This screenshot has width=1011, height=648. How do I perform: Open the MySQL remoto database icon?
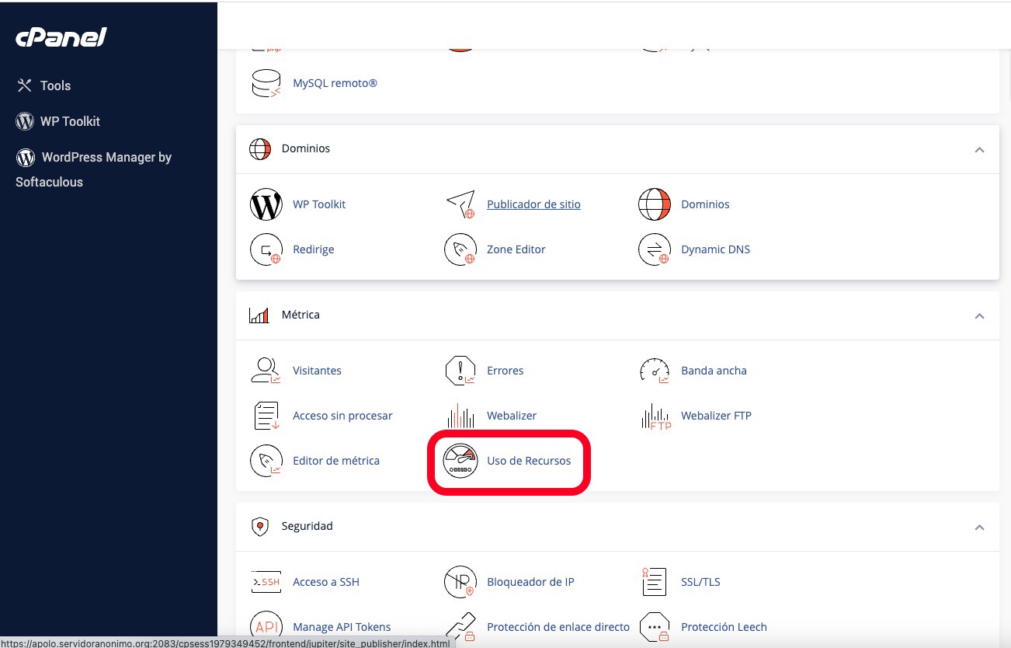tap(266, 83)
